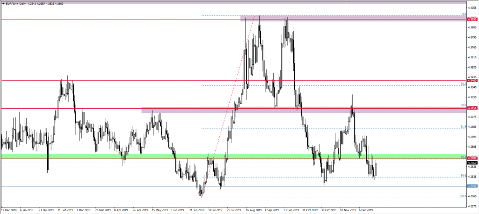Click the 11 Feb 2019 date label

pyautogui.click(x=65, y=210)
